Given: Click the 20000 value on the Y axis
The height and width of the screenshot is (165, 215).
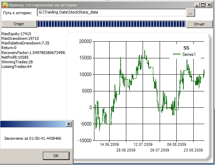Looking at the screenshot, I should [85, 42].
